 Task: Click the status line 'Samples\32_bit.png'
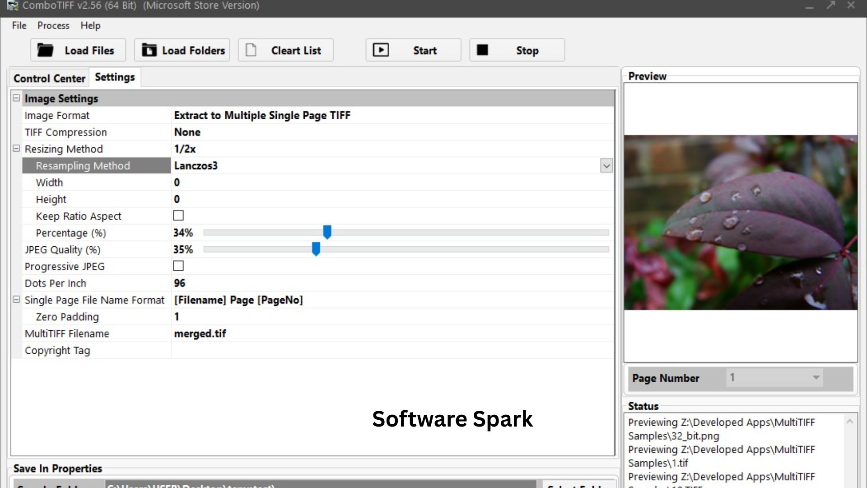click(x=674, y=436)
